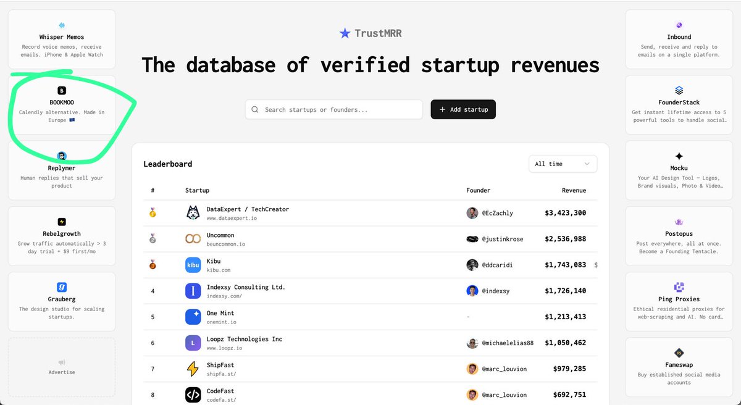Click the Rebelgrowth lightning icon
Image resolution: width=741 pixels, height=405 pixels.
(x=62, y=222)
